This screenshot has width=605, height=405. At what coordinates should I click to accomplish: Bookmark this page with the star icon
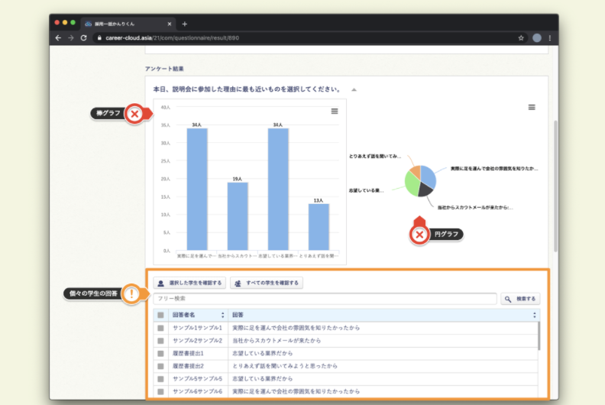coord(521,37)
